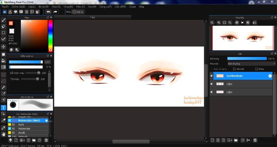
Task: Open the Chỉnh sửa(E) menu
Action: click(x=18, y=7)
